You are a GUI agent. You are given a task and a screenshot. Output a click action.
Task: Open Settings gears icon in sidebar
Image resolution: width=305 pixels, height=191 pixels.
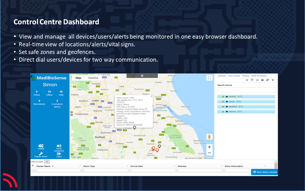point(41,146)
